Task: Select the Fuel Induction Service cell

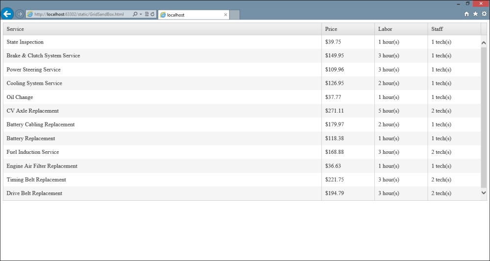Action: pos(162,152)
